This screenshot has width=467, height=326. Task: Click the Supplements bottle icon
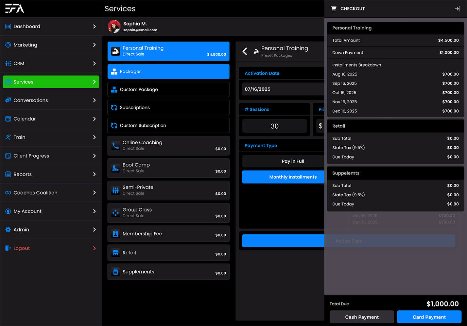[x=116, y=272]
